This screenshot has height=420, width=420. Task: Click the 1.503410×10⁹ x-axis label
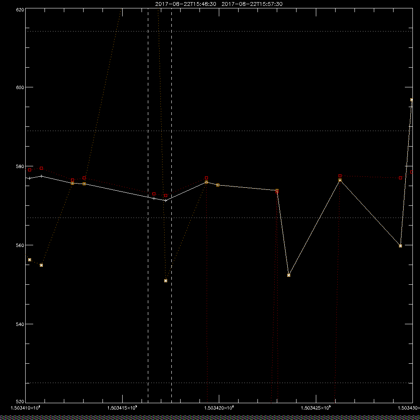[26, 408]
